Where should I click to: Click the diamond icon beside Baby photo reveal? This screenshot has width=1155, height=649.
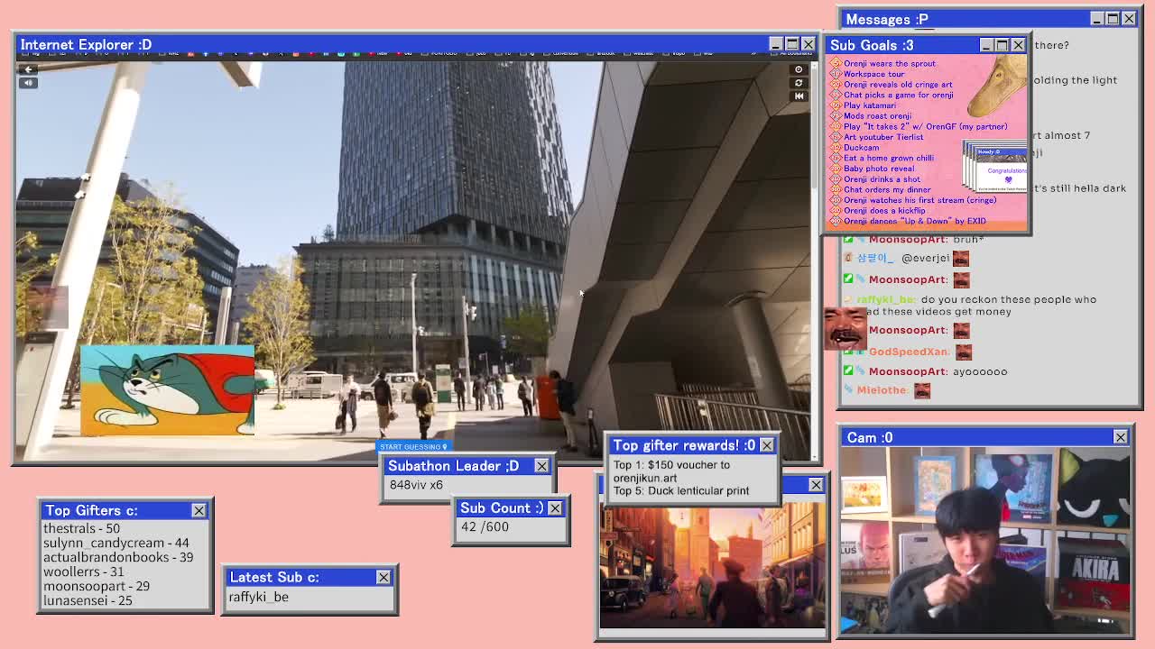tap(836, 169)
